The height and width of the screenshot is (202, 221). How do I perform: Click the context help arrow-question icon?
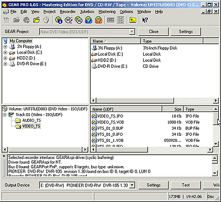point(145,20)
